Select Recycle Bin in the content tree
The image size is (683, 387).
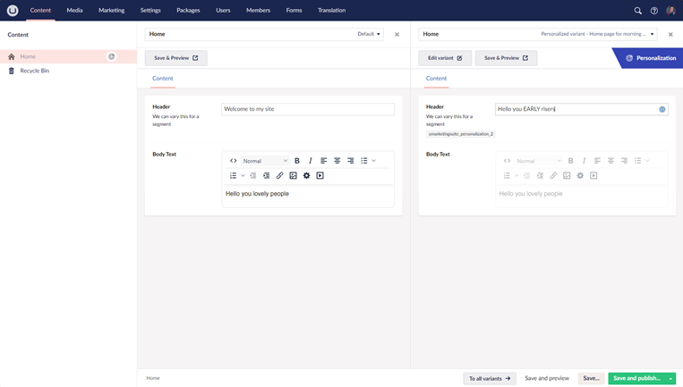tap(35, 71)
